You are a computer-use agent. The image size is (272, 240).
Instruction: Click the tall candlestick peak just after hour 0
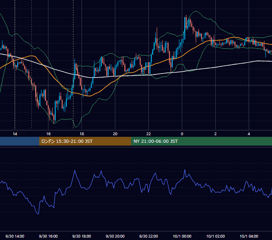tap(186, 22)
